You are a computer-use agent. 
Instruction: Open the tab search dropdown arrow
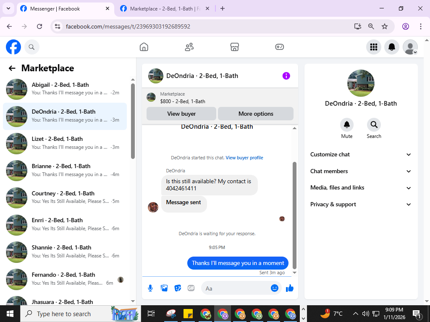(8, 8)
